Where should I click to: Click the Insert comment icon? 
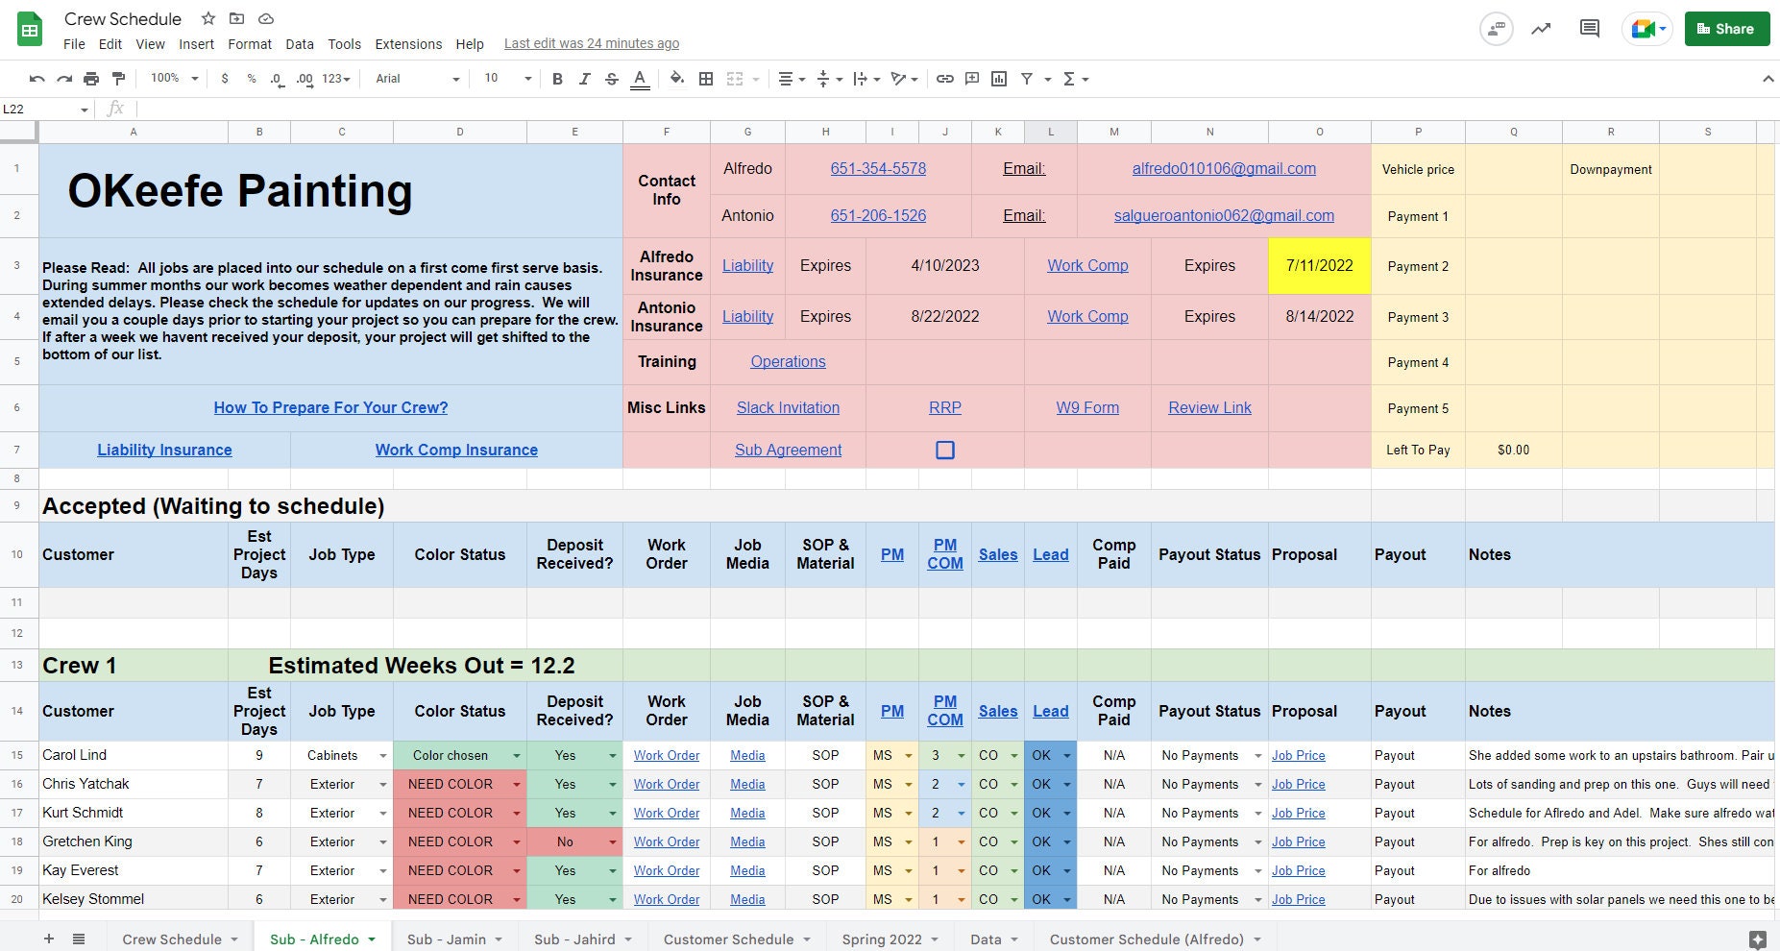tap(971, 79)
